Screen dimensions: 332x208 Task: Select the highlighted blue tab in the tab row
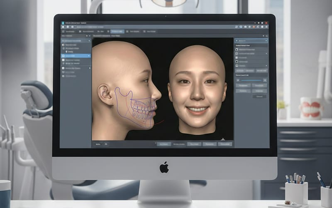[x=117, y=32]
